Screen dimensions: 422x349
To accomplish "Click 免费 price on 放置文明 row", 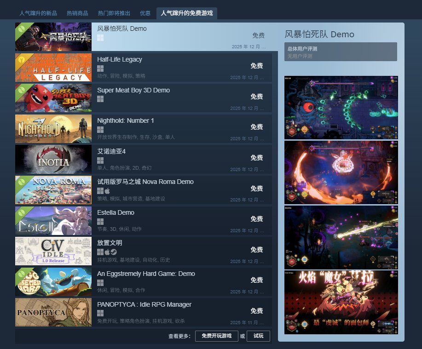I will tap(257, 250).
